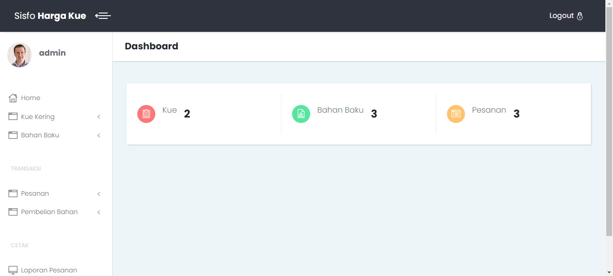Click the red Kue clipboard icon
The width and height of the screenshot is (613, 276).
[146, 114]
